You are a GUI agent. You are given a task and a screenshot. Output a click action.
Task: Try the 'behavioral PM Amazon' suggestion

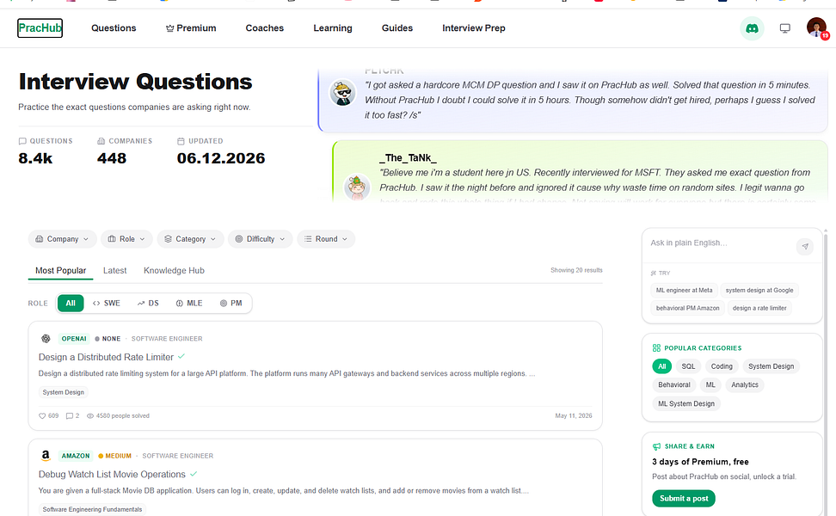[x=687, y=308]
